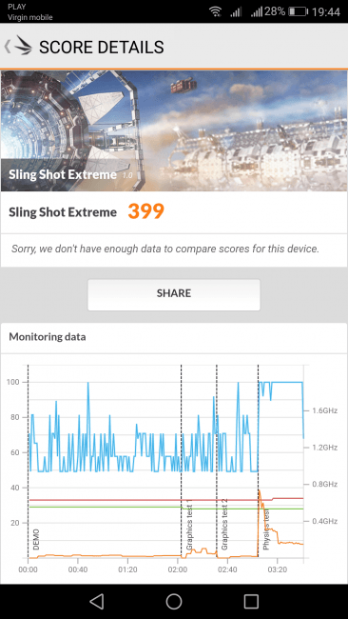This screenshot has height=619, width=348.
Task: Tap the mobile signal strength bars icon
Action: tap(257, 11)
